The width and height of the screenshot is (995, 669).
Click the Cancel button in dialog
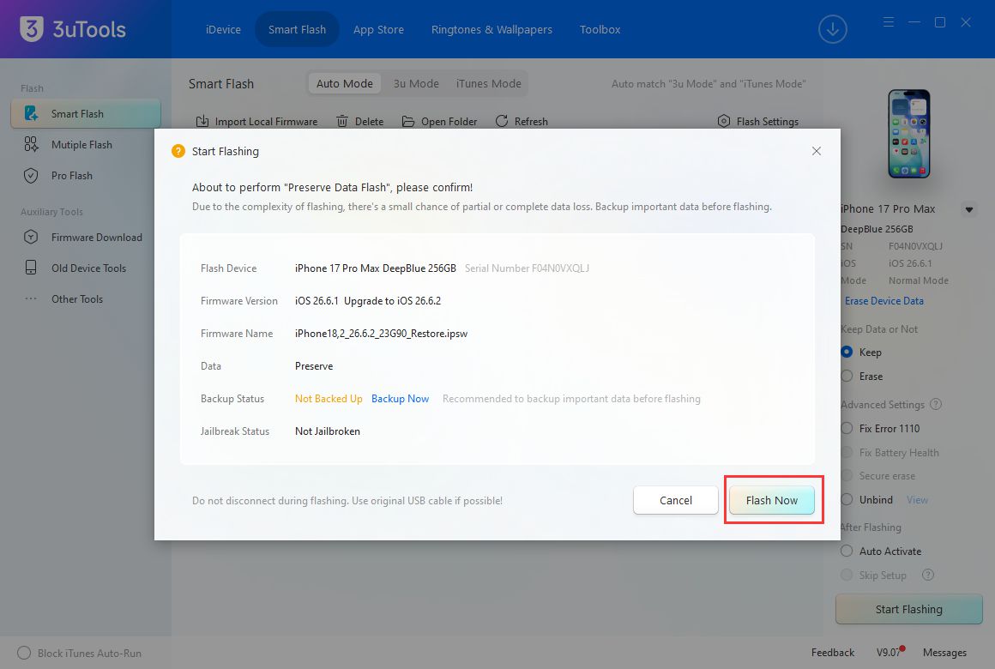pyautogui.click(x=676, y=500)
